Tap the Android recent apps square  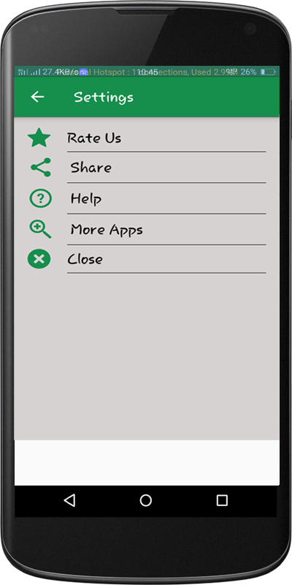pyautogui.click(x=222, y=500)
